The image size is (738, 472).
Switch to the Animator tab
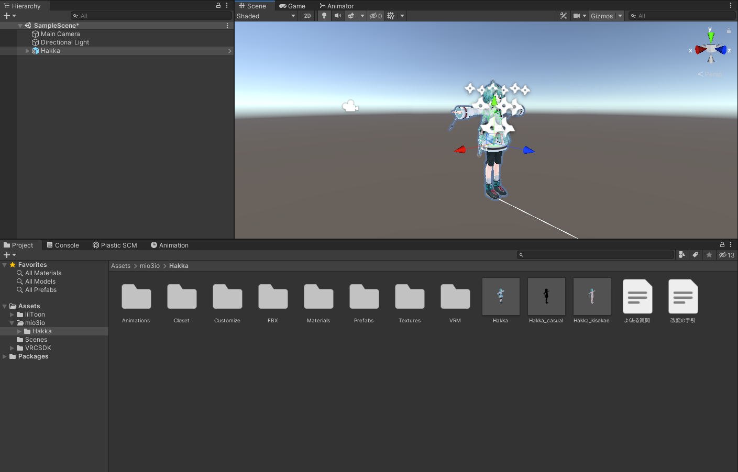(337, 6)
